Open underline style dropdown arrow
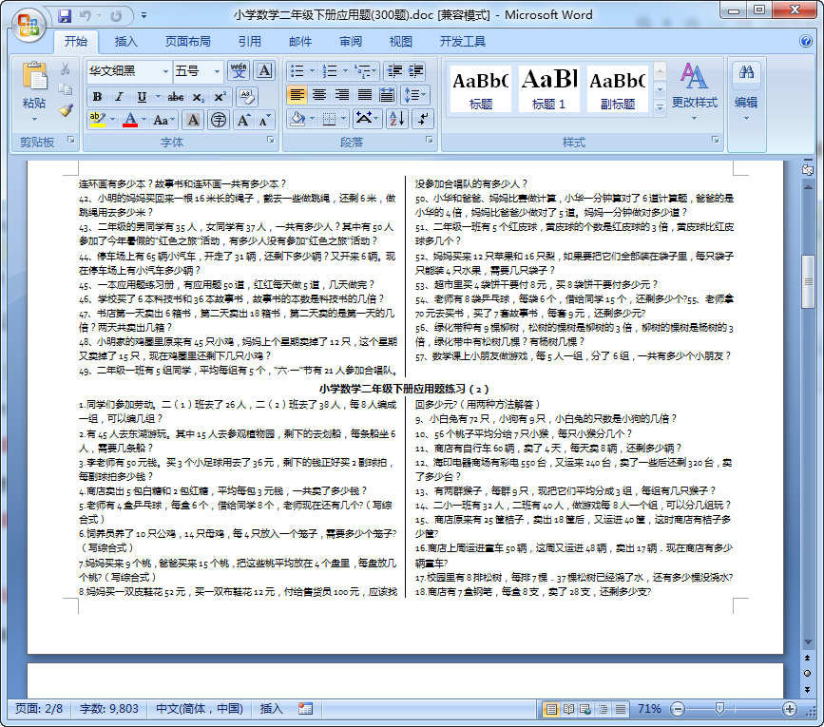This screenshot has width=824, height=727. (158, 97)
